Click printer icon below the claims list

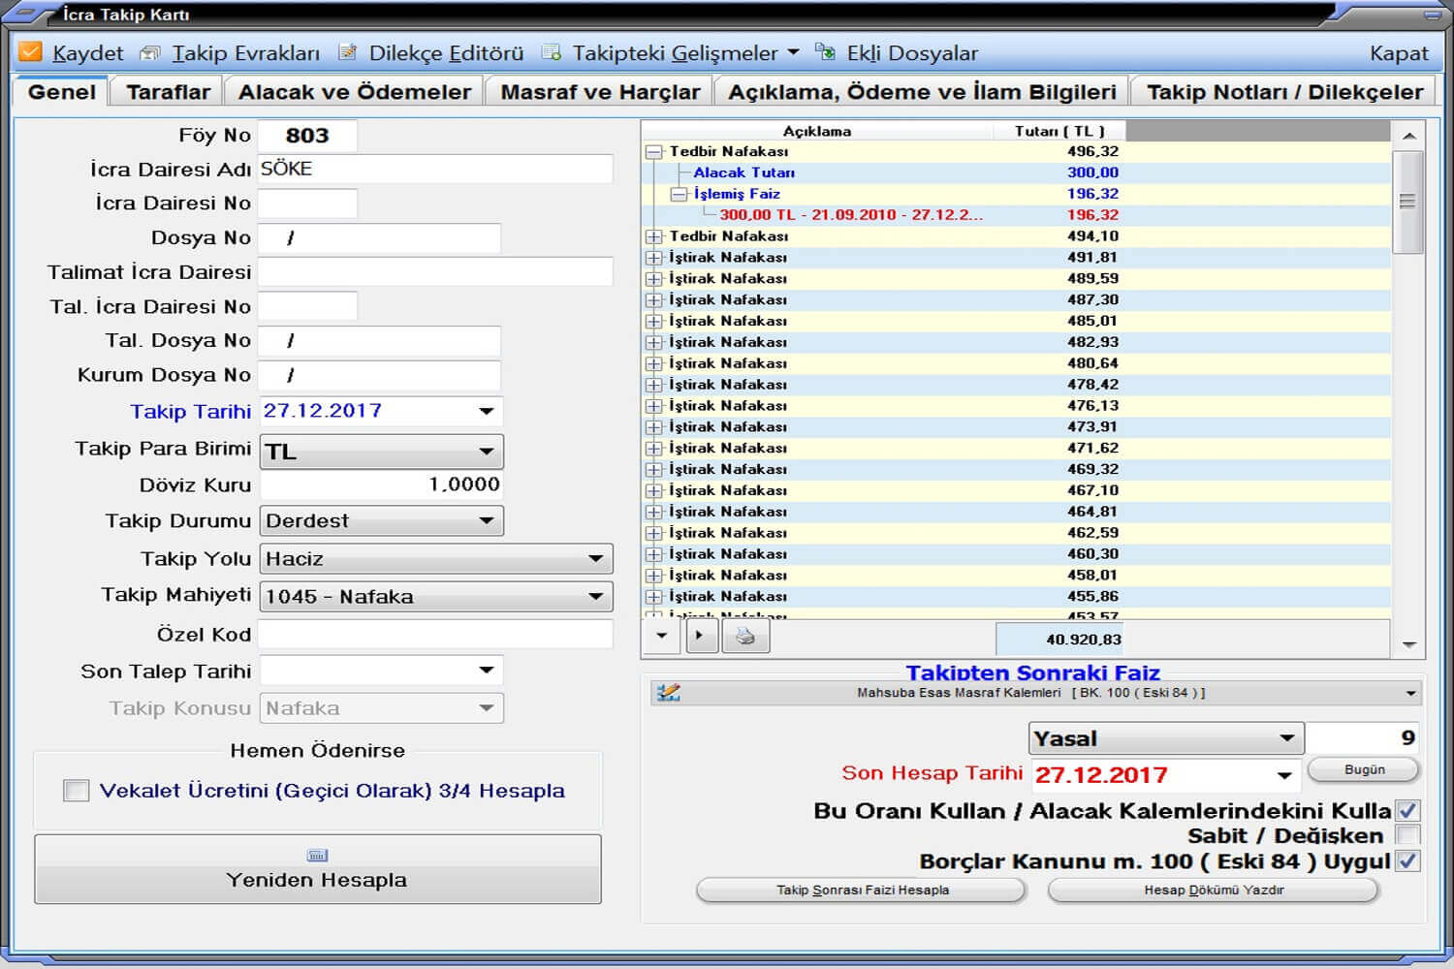pyautogui.click(x=744, y=637)
